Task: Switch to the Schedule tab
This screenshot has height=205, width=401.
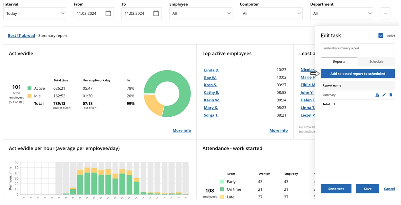Action: (x=376, y=61)
